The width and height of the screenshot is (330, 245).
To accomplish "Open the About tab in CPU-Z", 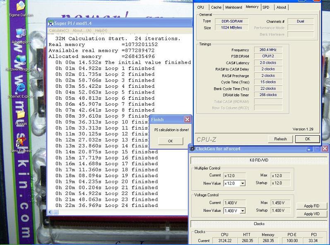I will click(281, 7).
